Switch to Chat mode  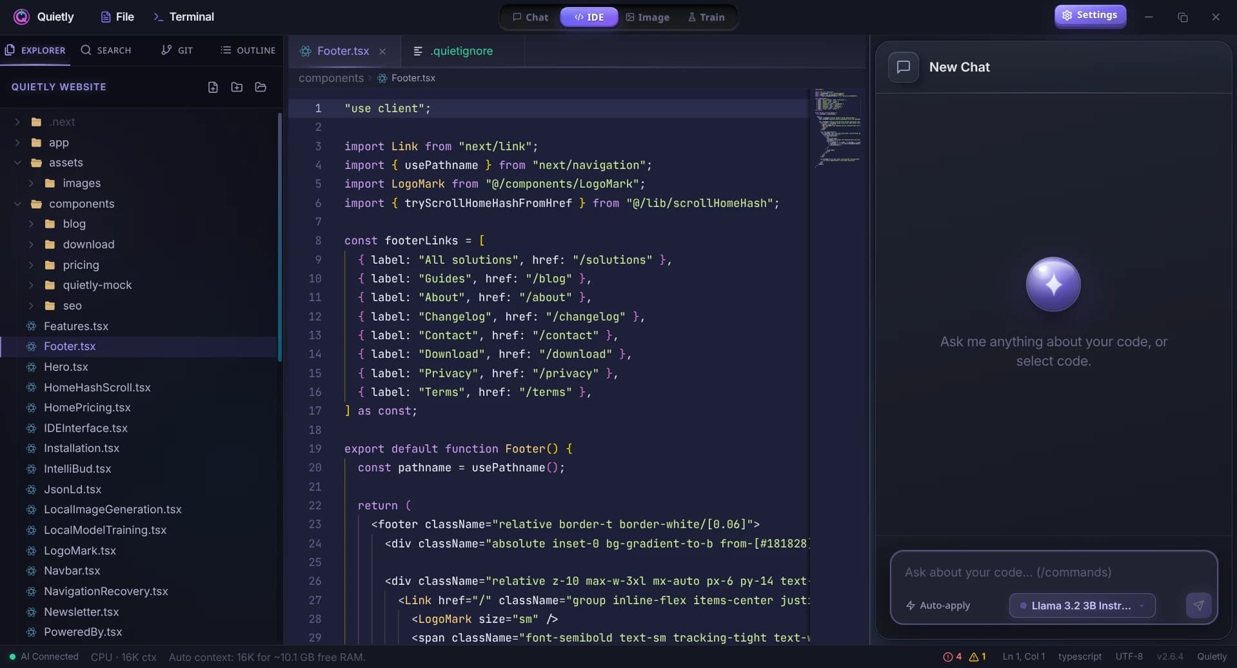530,17
